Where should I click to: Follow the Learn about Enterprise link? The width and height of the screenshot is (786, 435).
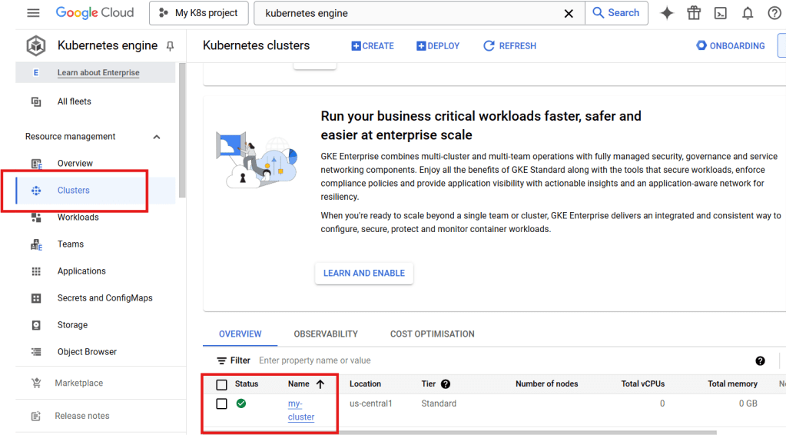pyautogui.click(x=98, y=73)
